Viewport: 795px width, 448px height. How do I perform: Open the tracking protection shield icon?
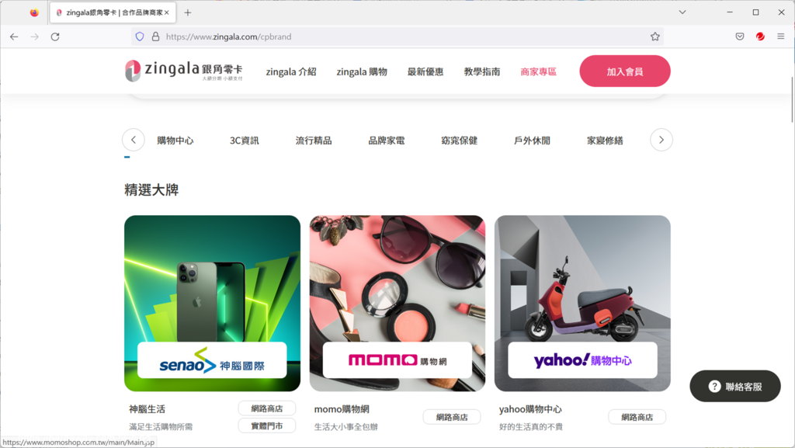(140, 36)
